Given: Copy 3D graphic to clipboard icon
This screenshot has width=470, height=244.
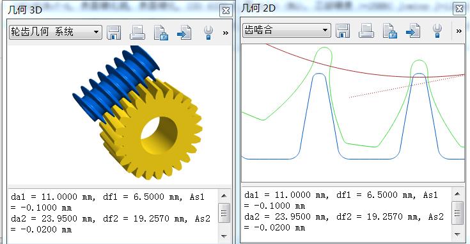Looking at the screenshot, I should tap(161, 33).
